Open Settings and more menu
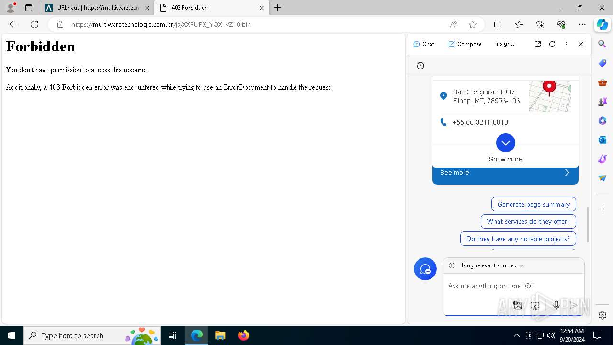This screenshot has height=345, width=613. pyautogui.click(x=582, y=24)
